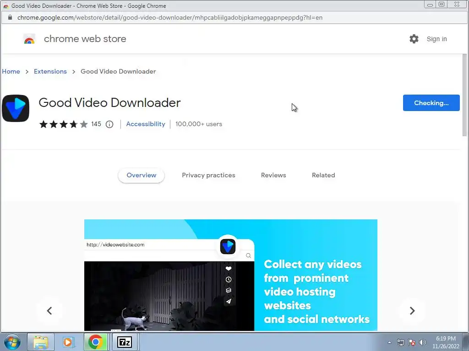Open the settings gear icon
The image size is (469, 351).
[414, 39]
